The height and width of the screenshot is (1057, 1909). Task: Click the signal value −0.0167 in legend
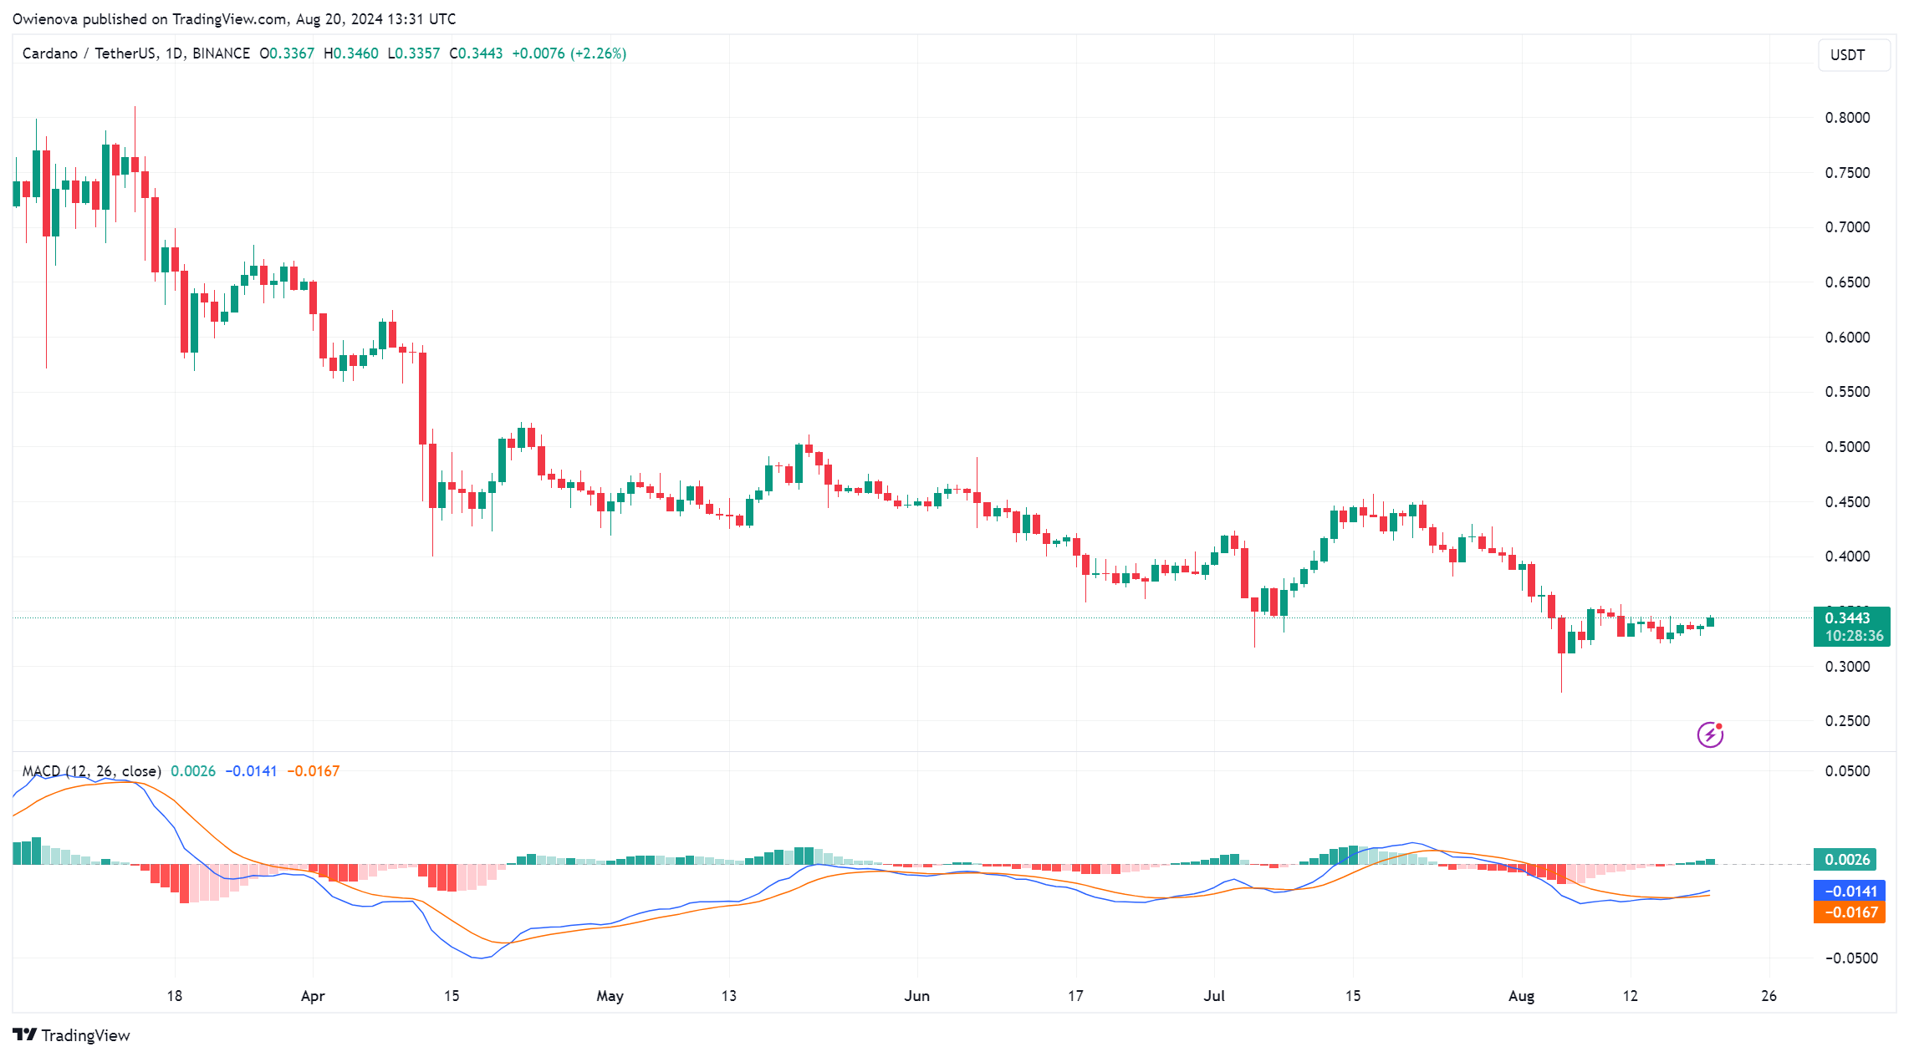314,771
